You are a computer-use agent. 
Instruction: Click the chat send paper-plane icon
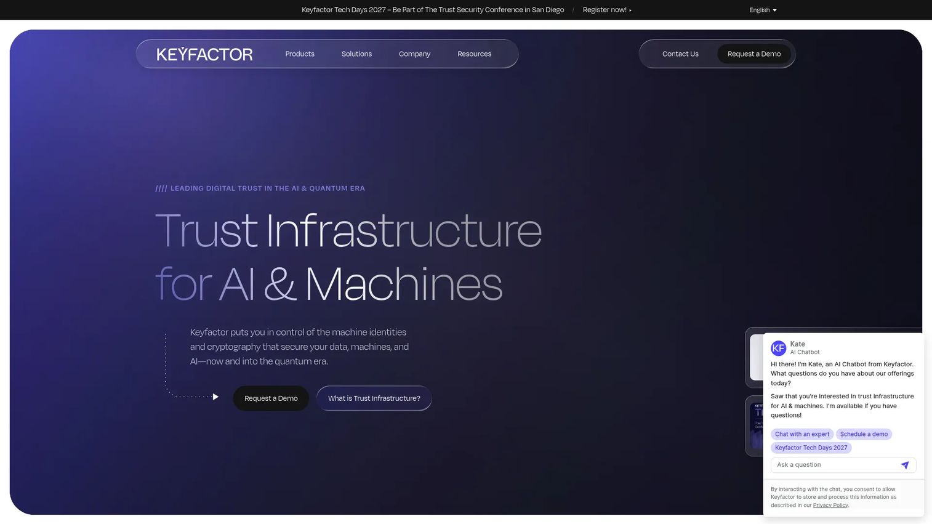point(905,465)
